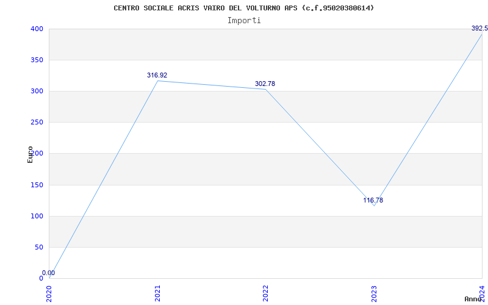The image size is (488, 305).
Task: Select the 0.00 data label
Action: point(49,273)
